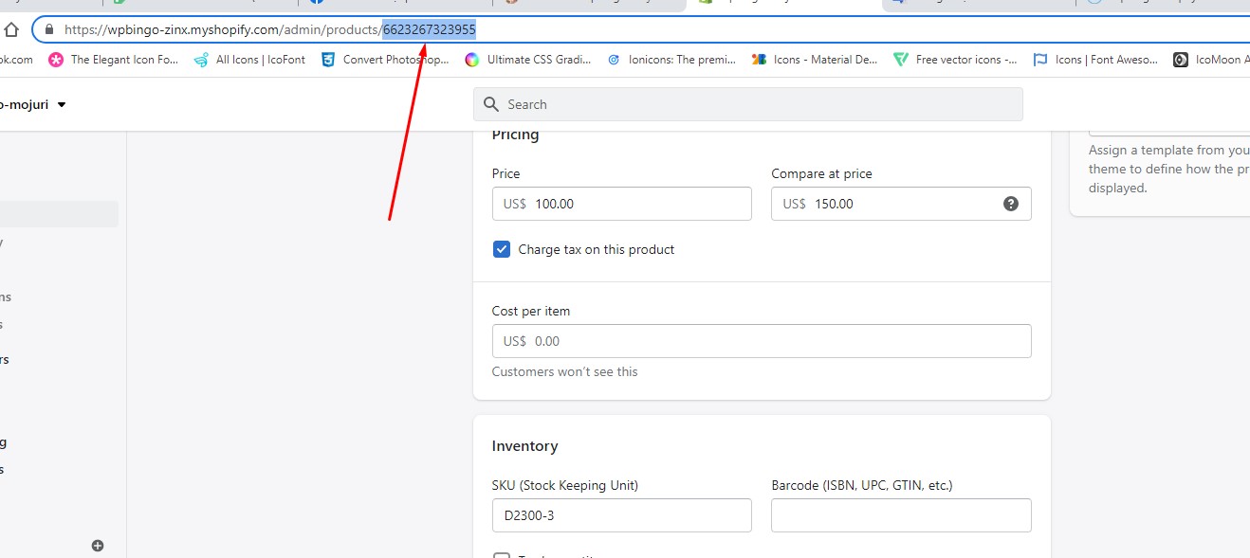The image size is (1250, 558).
Task: Click the Compare at price help icon
Action: [x=1011, y=204]
